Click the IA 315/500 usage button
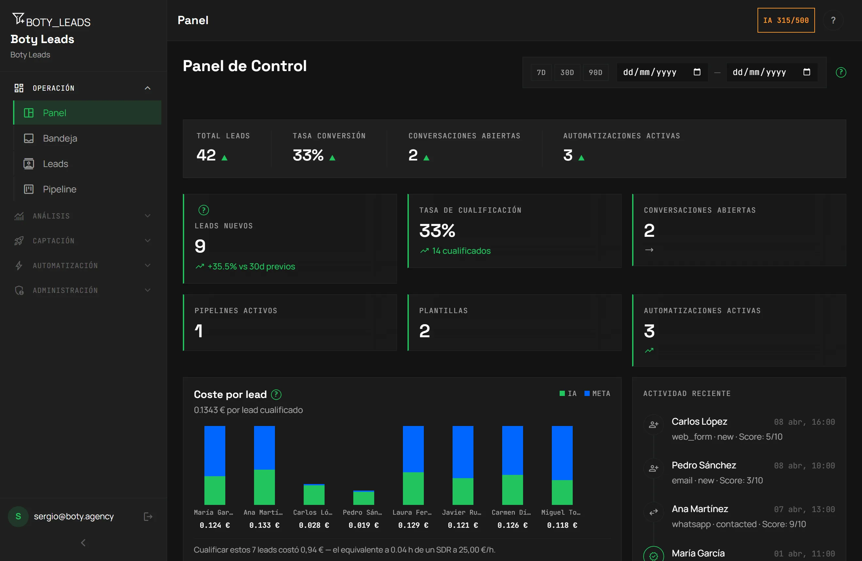This screenshot has height=561, width=862. [786, 20]
